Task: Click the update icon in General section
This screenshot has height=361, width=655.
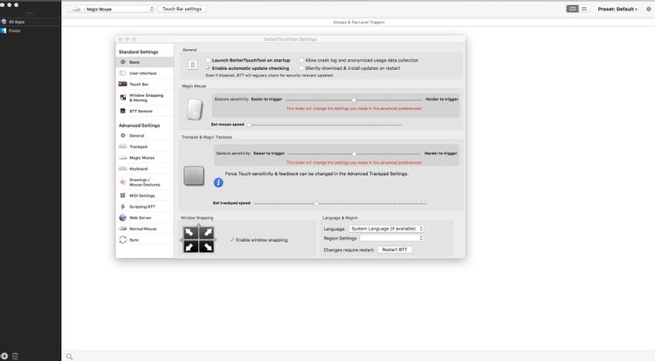Action: [193, 65]
